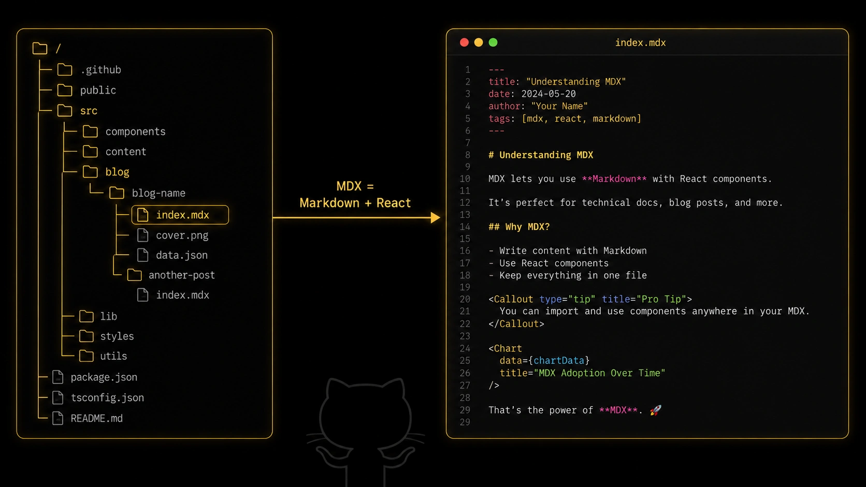Click the red close dot in editor window
Screen dimensions: 866x487
tap(464, 42)
